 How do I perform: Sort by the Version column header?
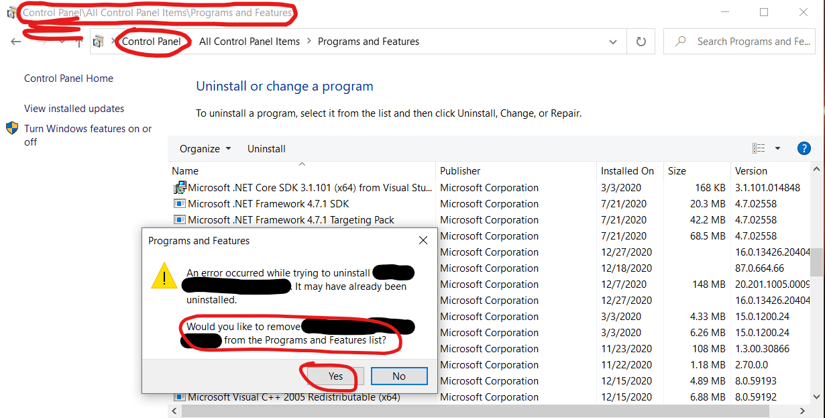770,171
